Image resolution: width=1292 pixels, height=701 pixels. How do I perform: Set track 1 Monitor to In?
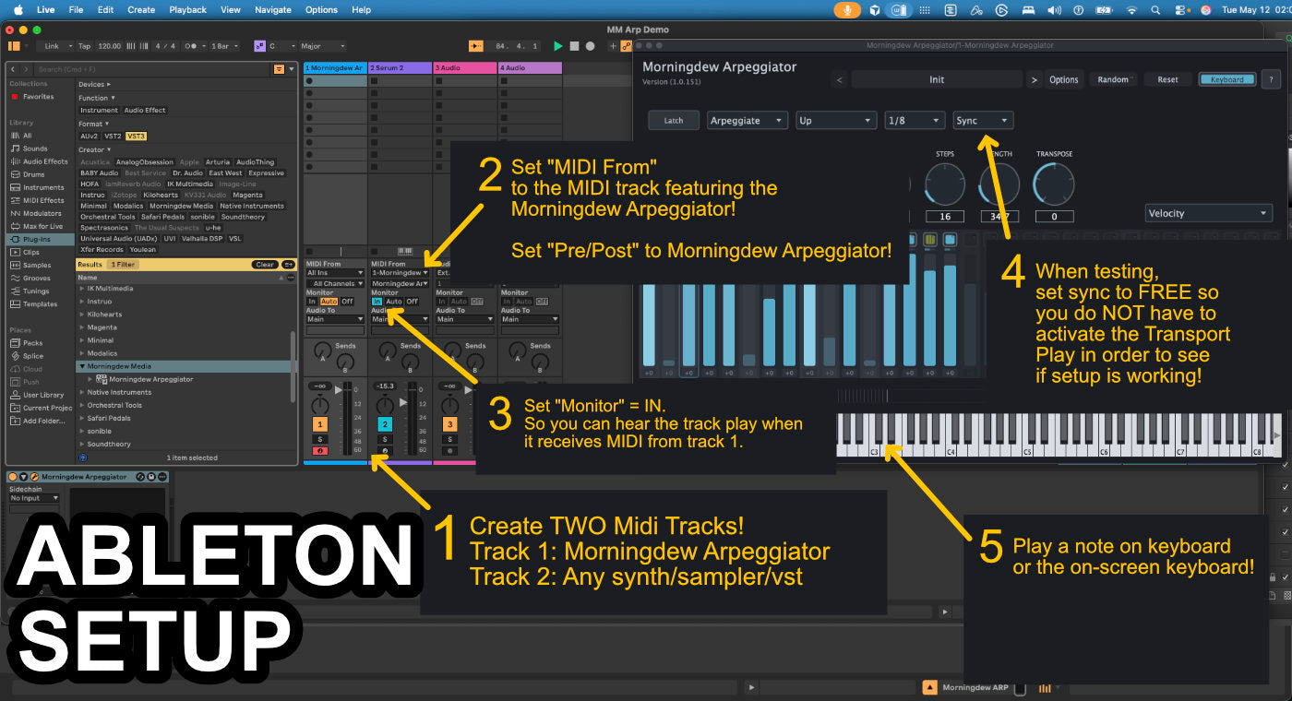[x=312, y=302]
